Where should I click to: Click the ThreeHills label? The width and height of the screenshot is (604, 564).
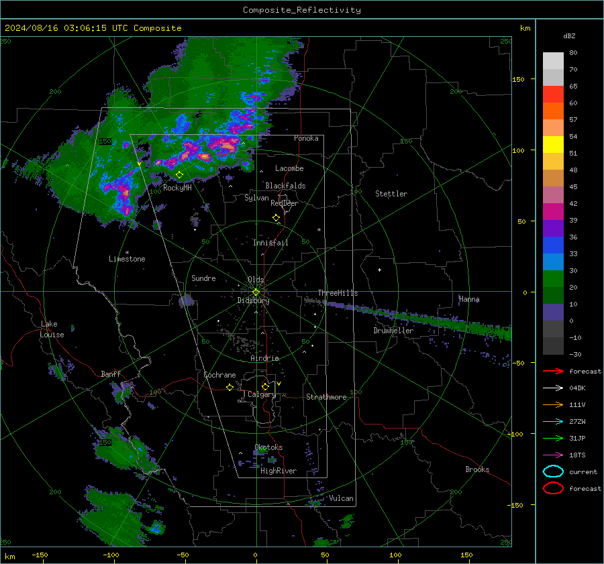pyautogui.click(x=338, y=293)
